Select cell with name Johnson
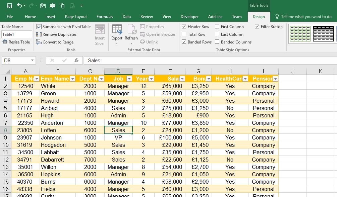Screen dimensions: 337x197 58,137
